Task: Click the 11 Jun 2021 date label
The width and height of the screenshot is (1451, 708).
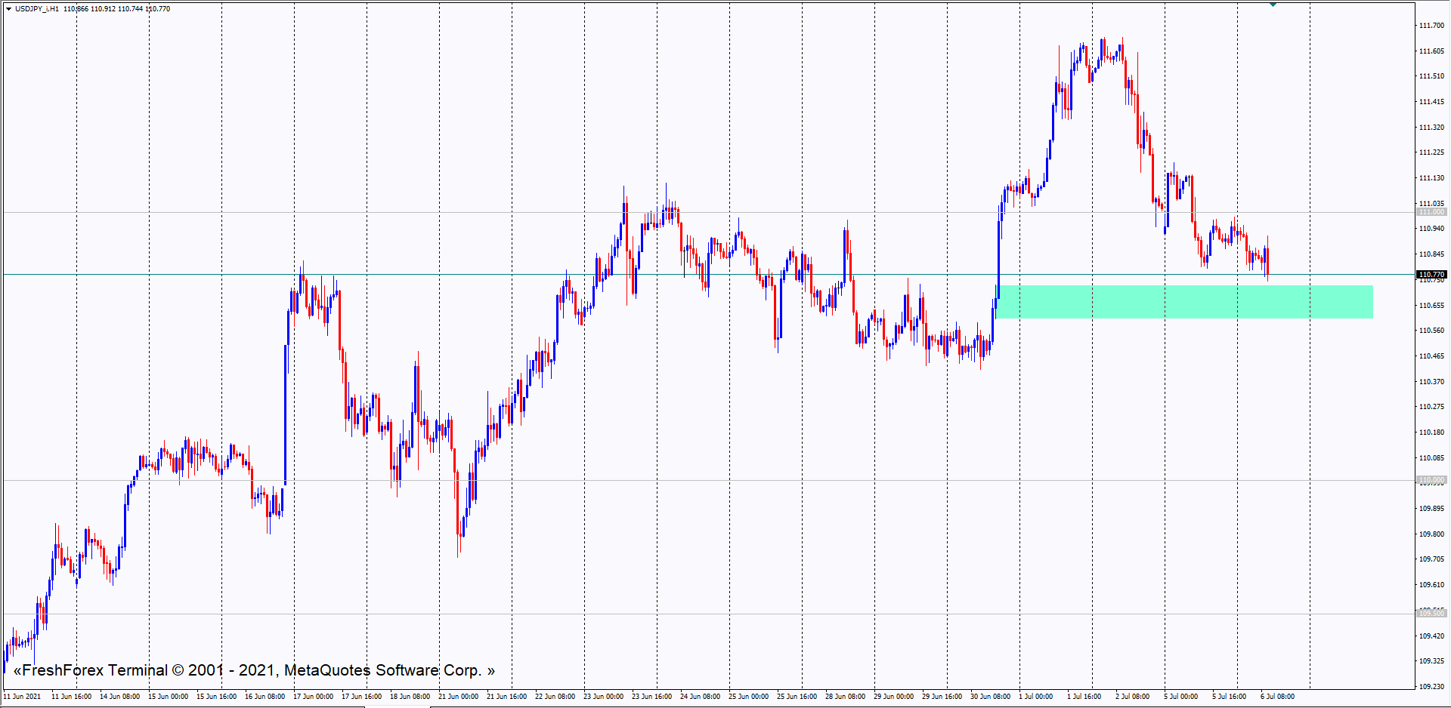Action: [23, 697]
